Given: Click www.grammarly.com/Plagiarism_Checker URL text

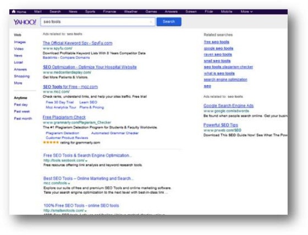Looking at the screenshot, I should [x=77, y=122].
